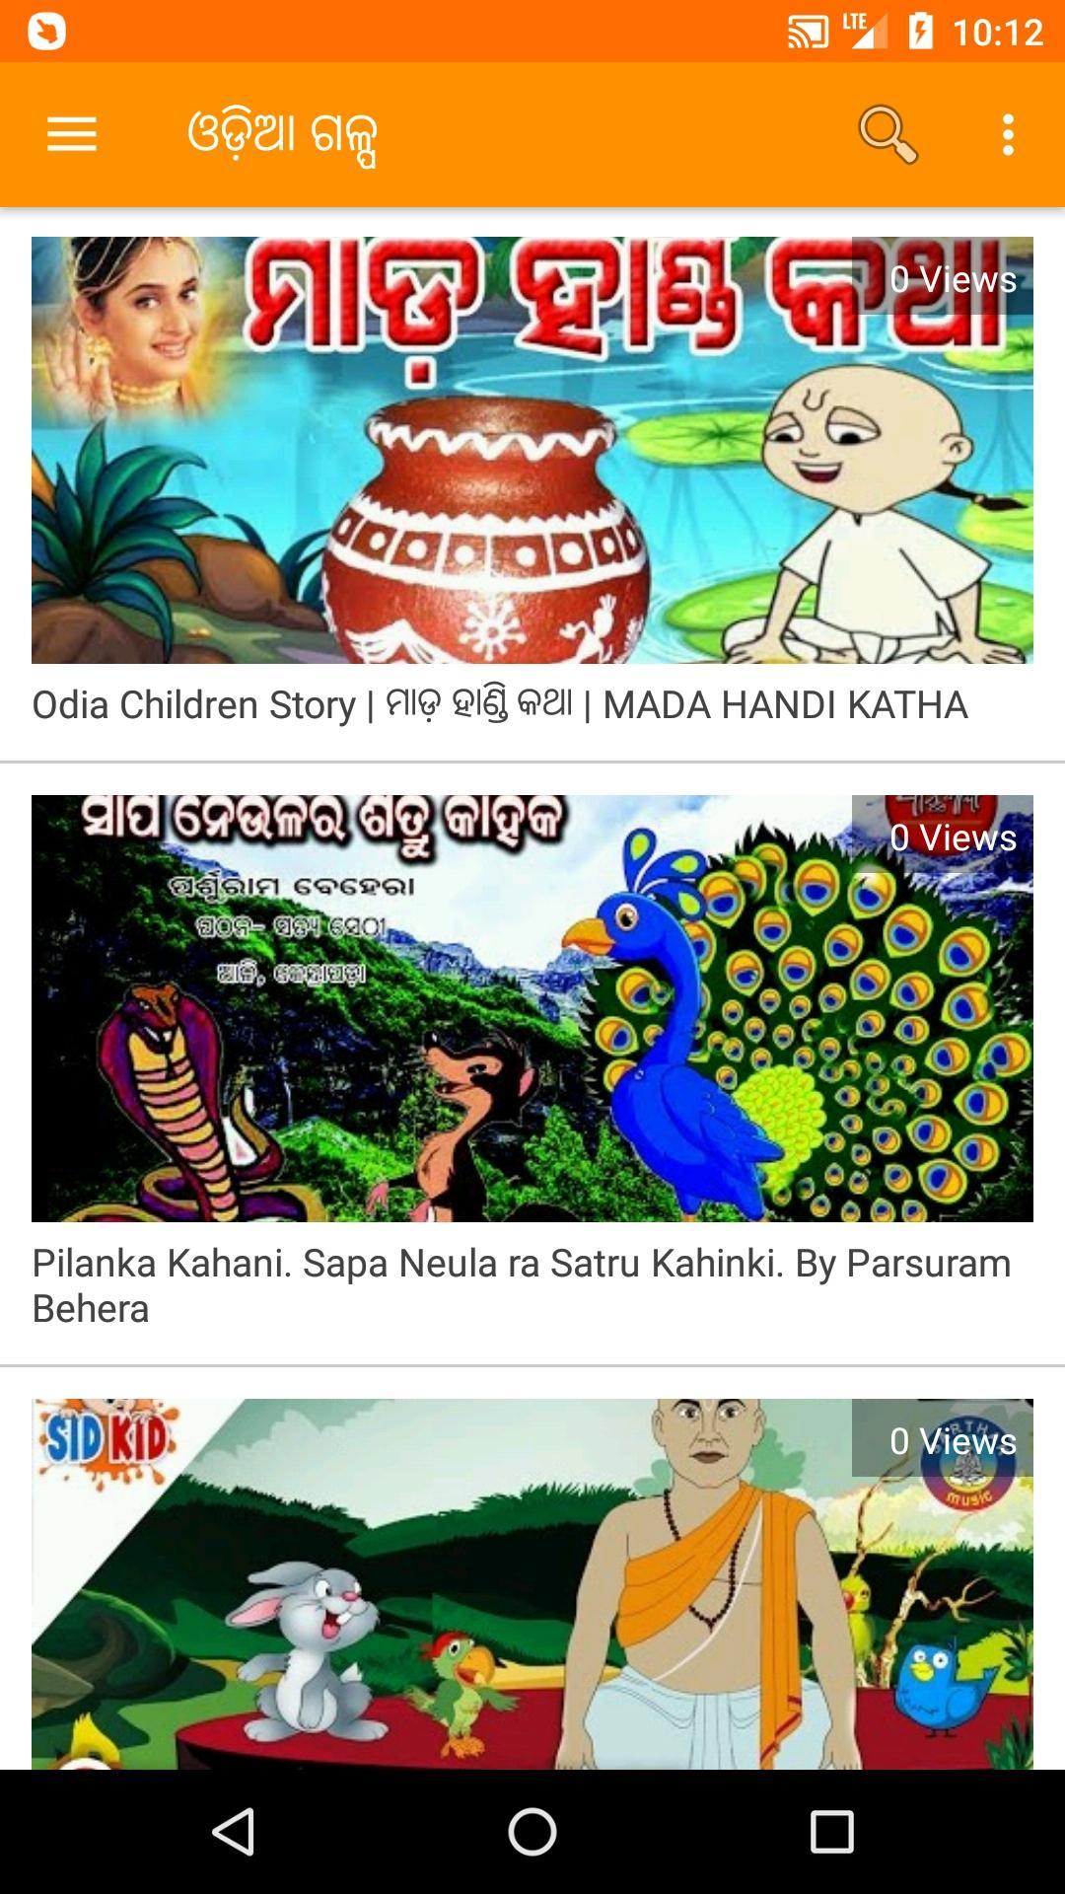Open the recent apps square button

pos(831,1832)
